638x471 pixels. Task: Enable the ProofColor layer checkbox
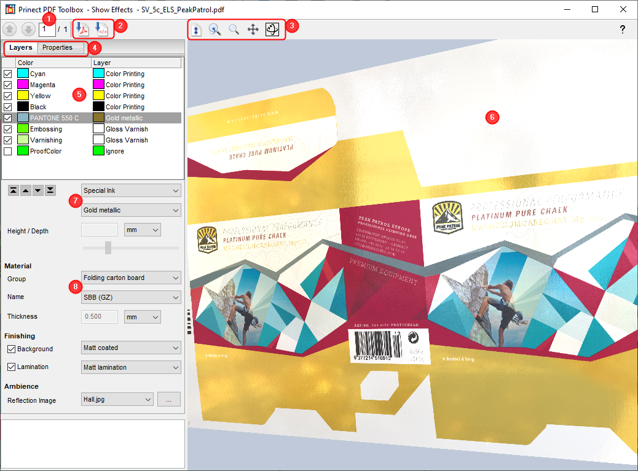(8, 151)
